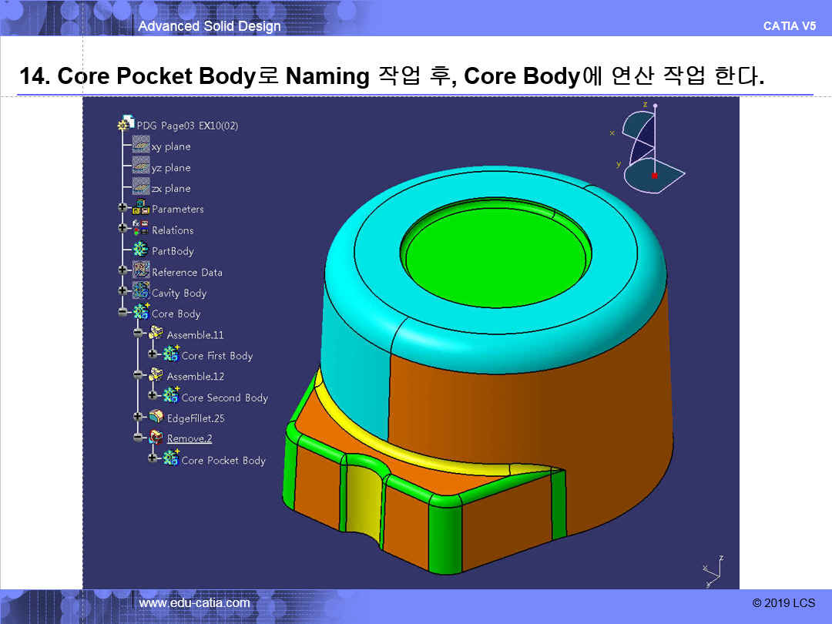This screenshot has width=832, height=624.
Task: Expand the Cavity Body node
Action: tap(122, 292)
